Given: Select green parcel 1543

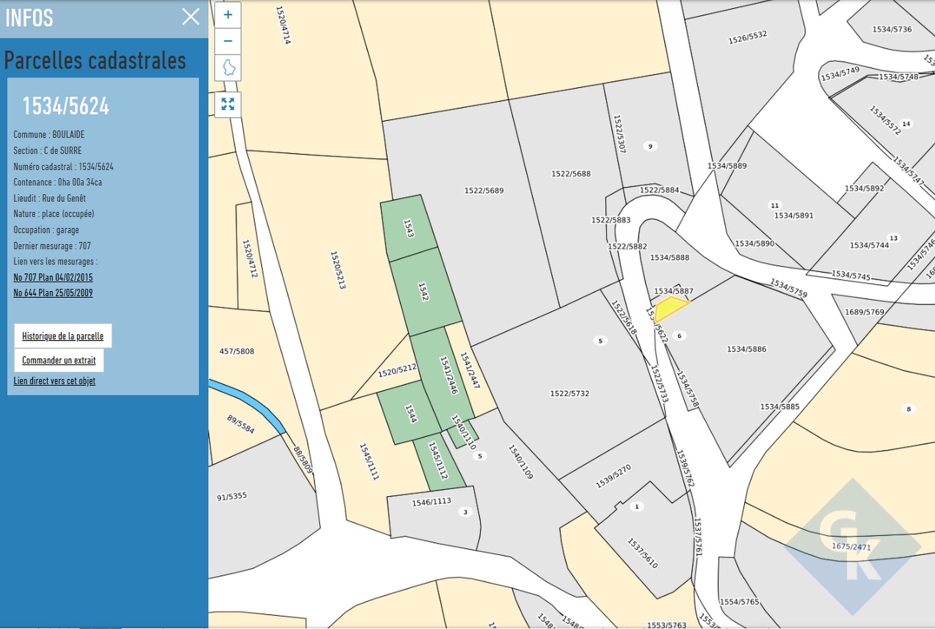Looking at the screenshot, I should click(408, 228).
